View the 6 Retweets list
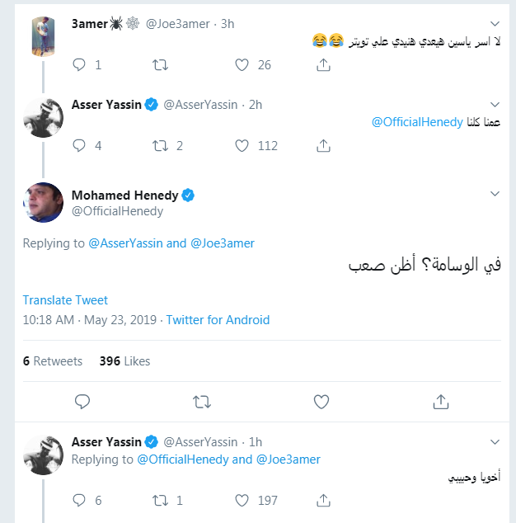Screen dimensions: 516x523 [x=53, y=361]
